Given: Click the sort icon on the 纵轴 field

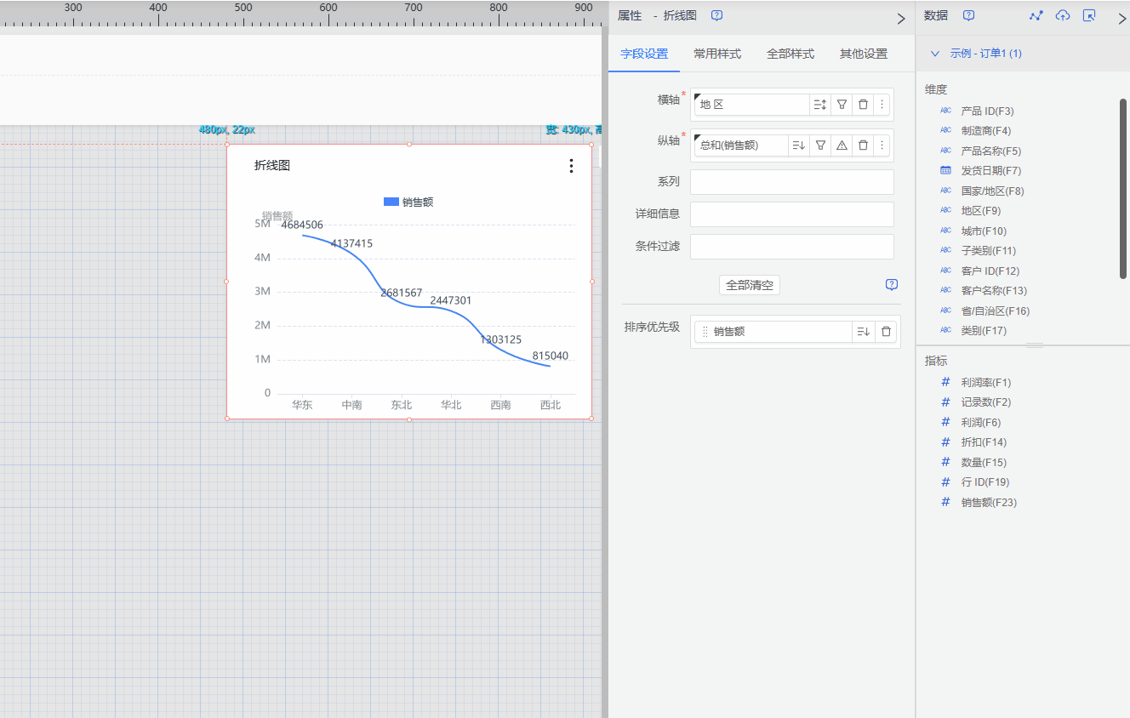Looking at the screenshot, I should click(798, 145).
